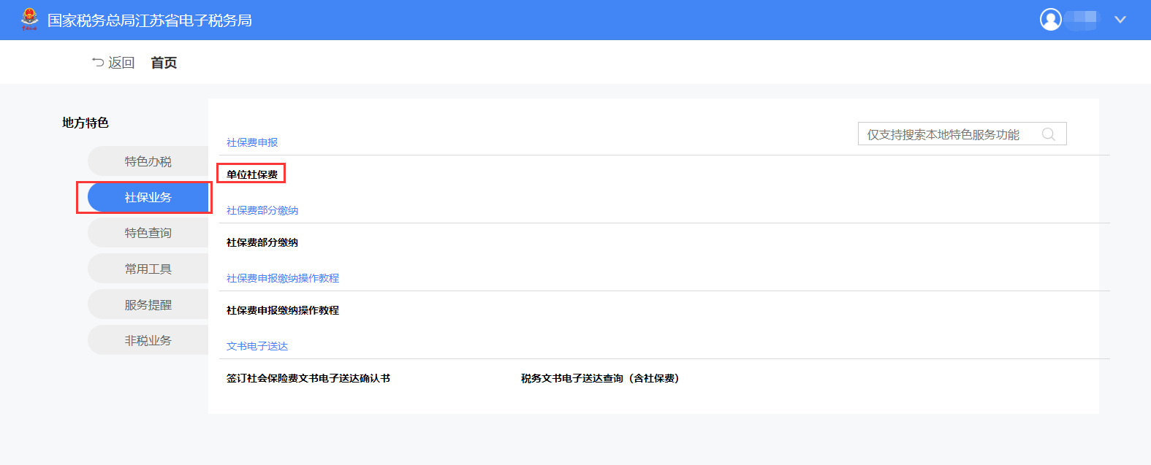Click the tax bureau emblem logo
This screenshot has width=1151, height=465.
(x=29, y=20)
